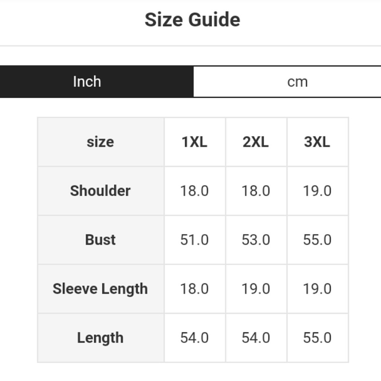Click the Length value for 3XL
The height and width of the screenshot is (381, 381).
317,338
